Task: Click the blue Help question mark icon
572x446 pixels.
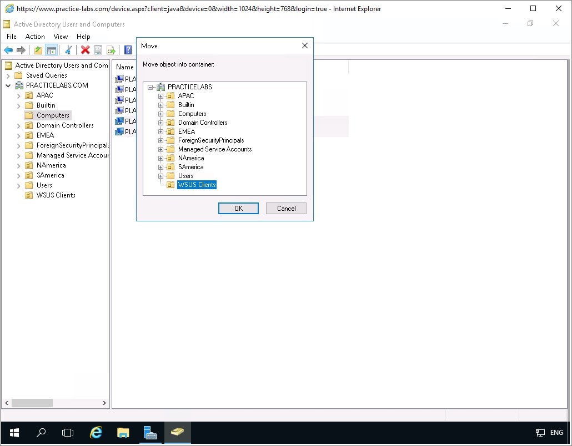Action: coord(128,50)
